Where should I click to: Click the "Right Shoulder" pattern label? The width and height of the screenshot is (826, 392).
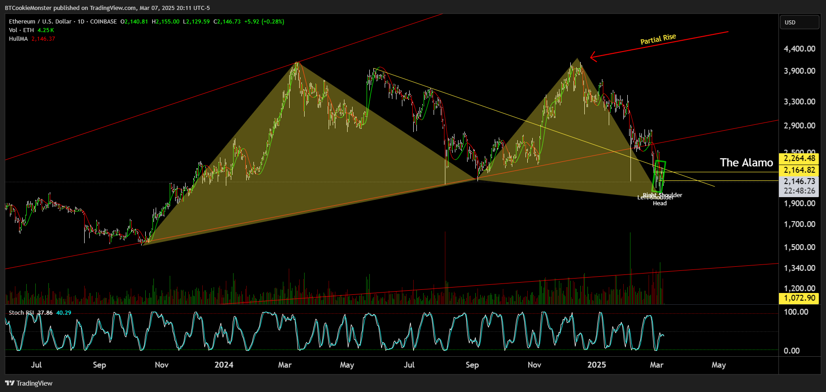tap(663, 195)
